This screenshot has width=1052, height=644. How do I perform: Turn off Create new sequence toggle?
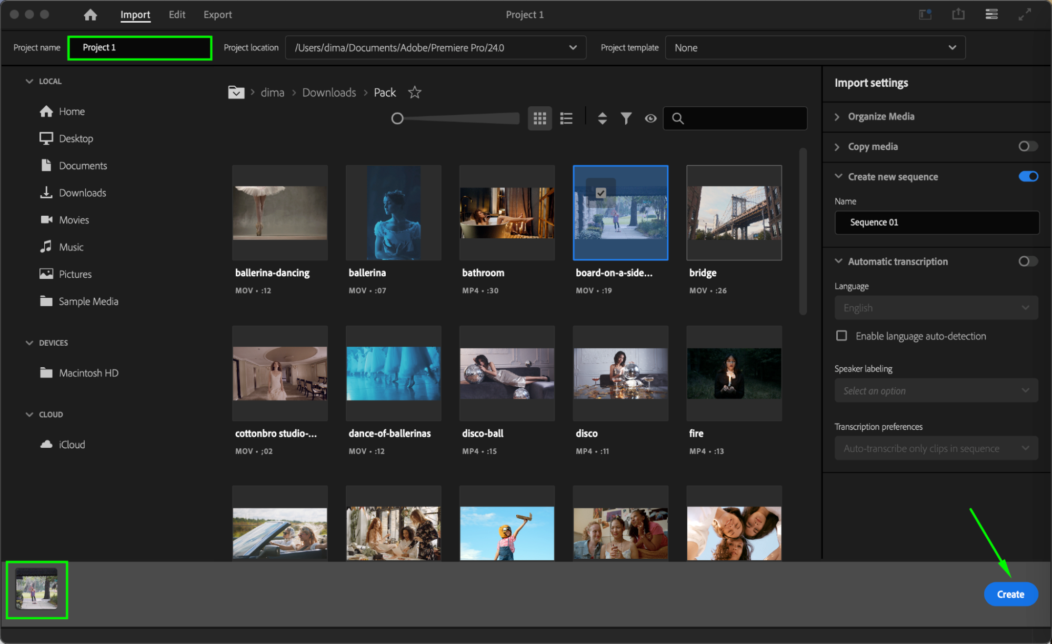pyautogui.click(x=1028, y=177)
